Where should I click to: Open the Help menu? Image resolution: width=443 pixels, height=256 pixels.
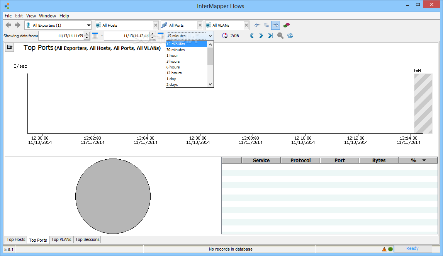tap(64, 16)
